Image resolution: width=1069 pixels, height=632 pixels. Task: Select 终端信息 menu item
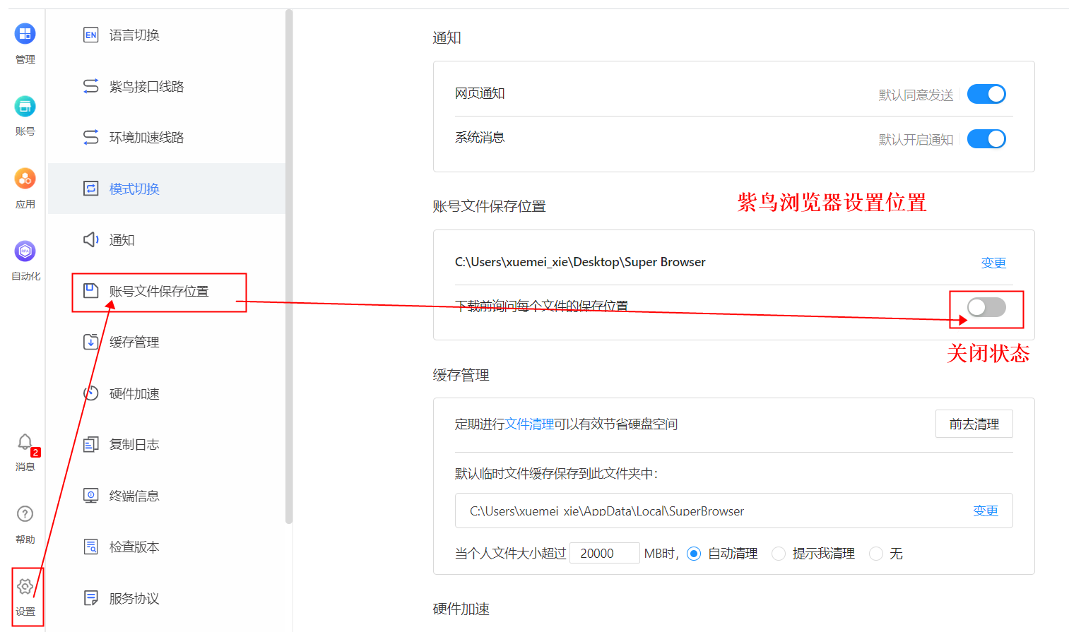click(x=167, y=496)
